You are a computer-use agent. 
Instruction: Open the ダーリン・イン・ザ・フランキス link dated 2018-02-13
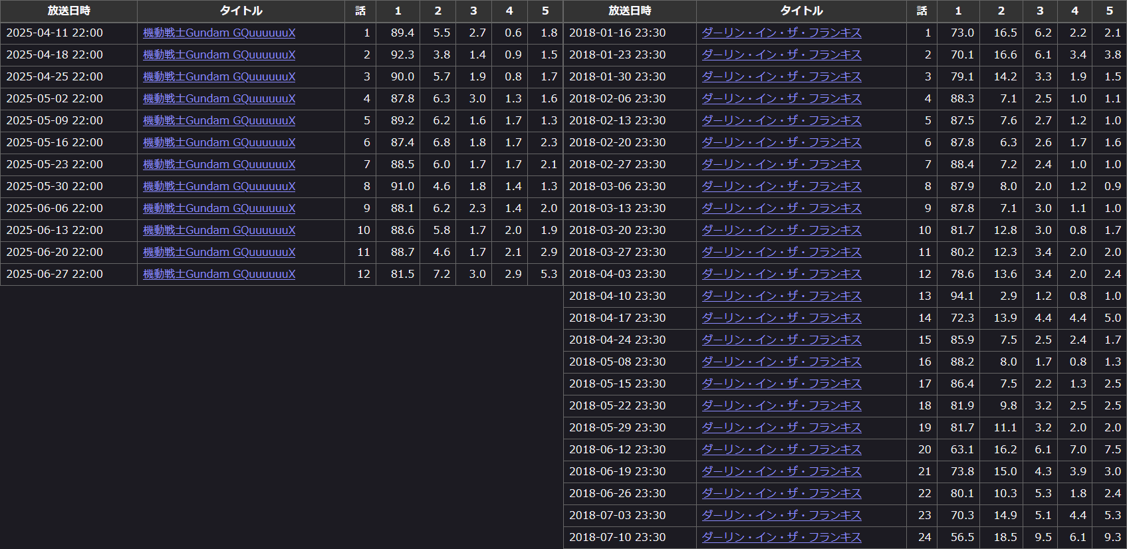(x=781, y=120)
